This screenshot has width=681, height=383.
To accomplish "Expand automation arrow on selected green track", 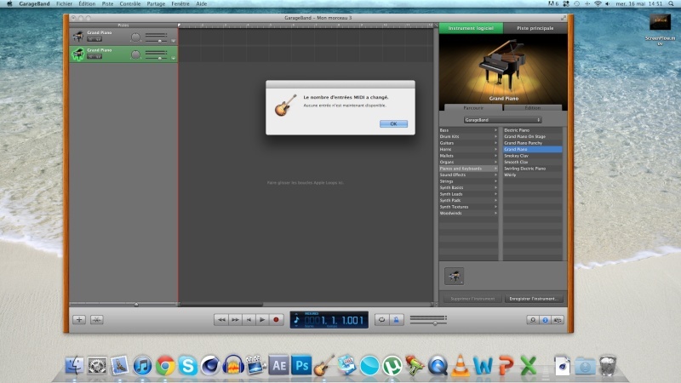I will click(x=174, y=58).
